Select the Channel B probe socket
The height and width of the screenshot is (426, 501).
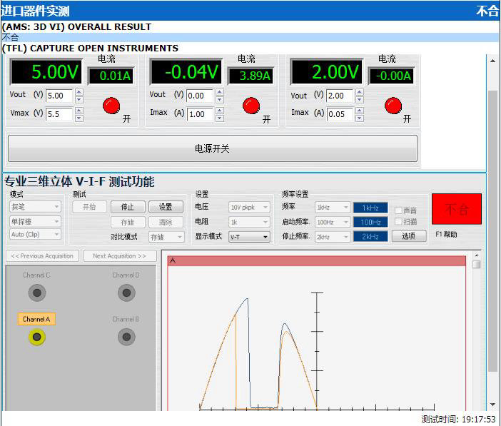[126, 337]
